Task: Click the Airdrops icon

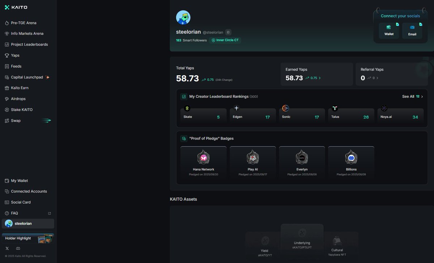Action: click(7, 99)
